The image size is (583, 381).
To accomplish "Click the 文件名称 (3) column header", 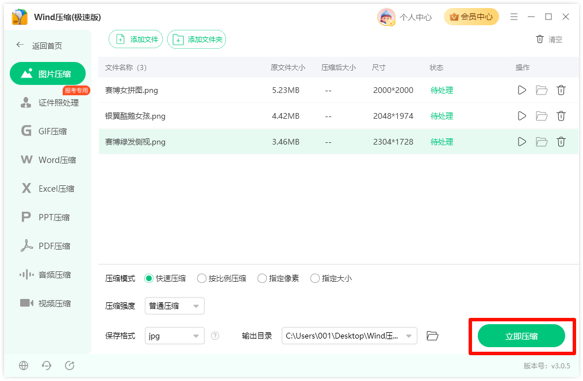I will tap(126, 68).
